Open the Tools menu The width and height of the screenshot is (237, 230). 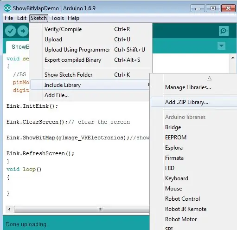click(x=57, y=18)
